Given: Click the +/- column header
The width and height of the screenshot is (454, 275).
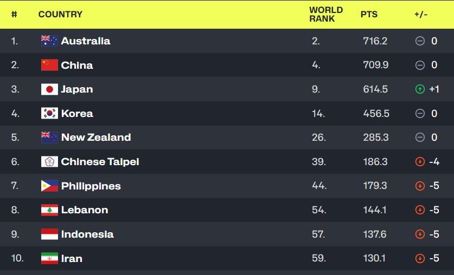Looking at the screenshot, I should coord(421,15).
